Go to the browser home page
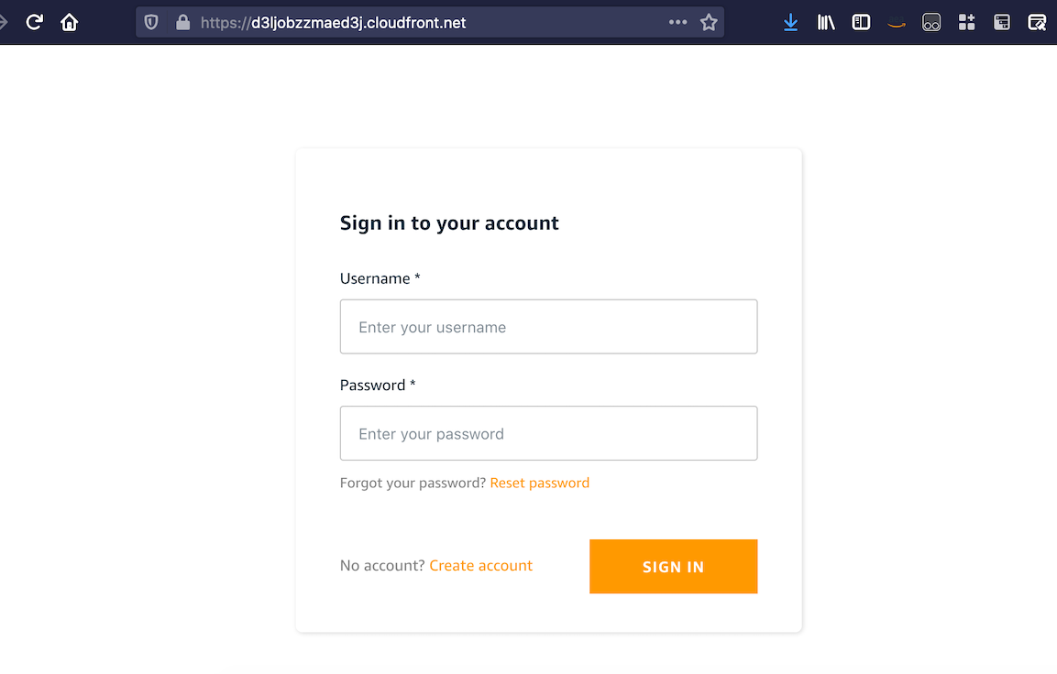Screen dimensions: 1057x674 pyautogui.click(x=70, y=22)
